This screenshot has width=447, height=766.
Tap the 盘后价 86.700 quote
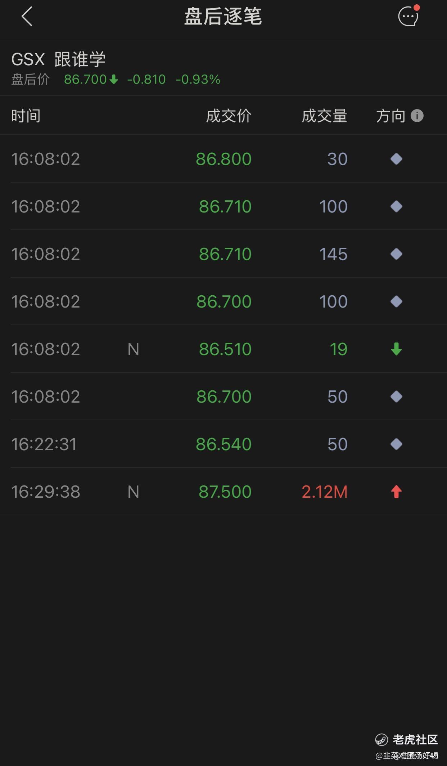(85, 80)
